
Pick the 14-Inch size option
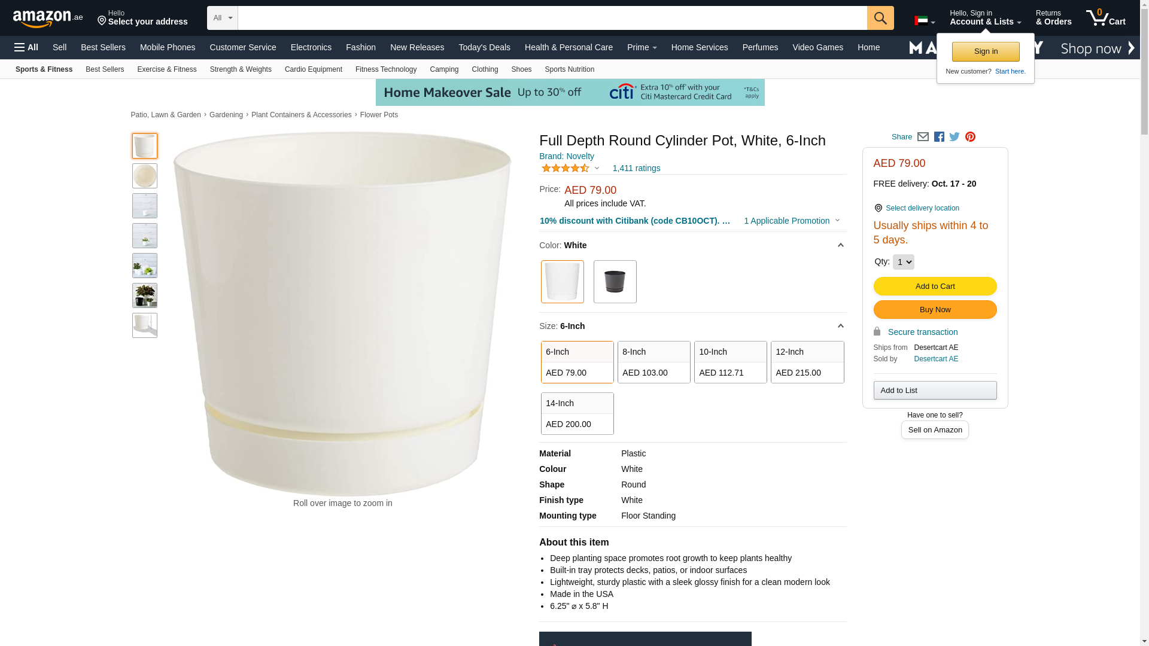[x=577, y=413]
